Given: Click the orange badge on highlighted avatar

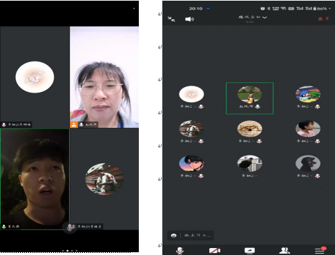Looking at the screenshot, I should point(250,101).
